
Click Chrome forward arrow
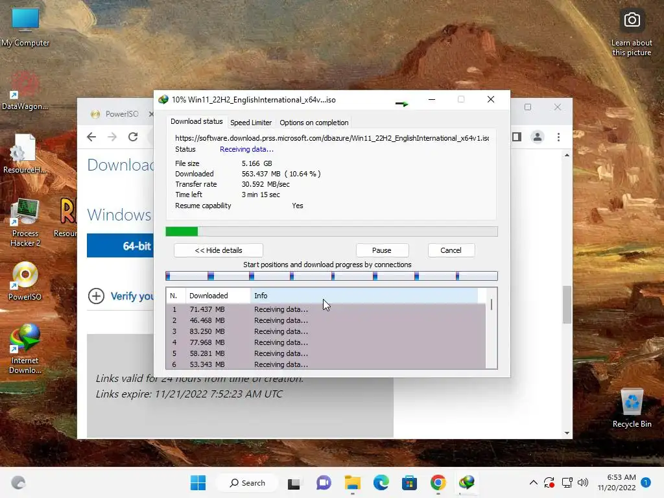click(112, 137)
